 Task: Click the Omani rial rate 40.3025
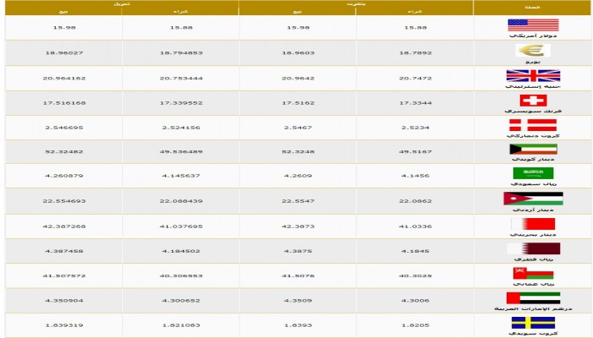415,275
